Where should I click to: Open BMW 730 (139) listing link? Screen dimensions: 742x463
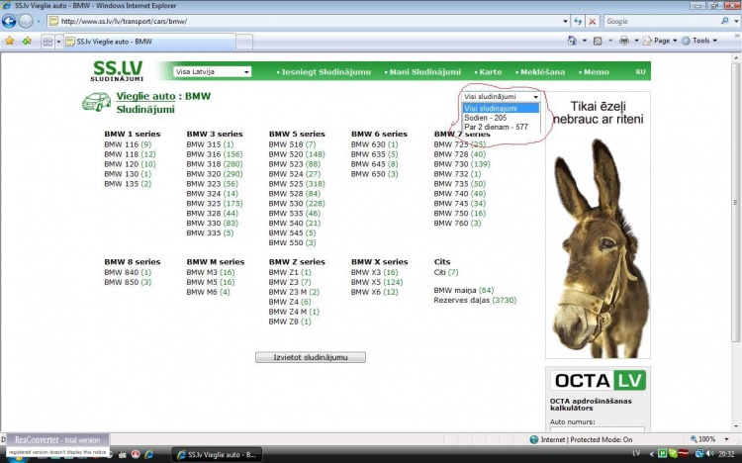(x=462, y=164)
